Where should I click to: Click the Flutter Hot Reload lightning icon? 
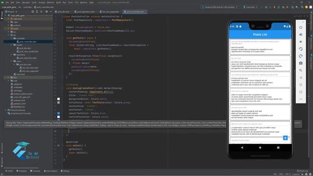coord(274,7)
